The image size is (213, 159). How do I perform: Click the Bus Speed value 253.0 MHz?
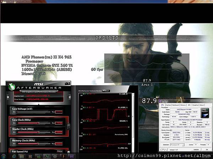[x=176, y=137]
